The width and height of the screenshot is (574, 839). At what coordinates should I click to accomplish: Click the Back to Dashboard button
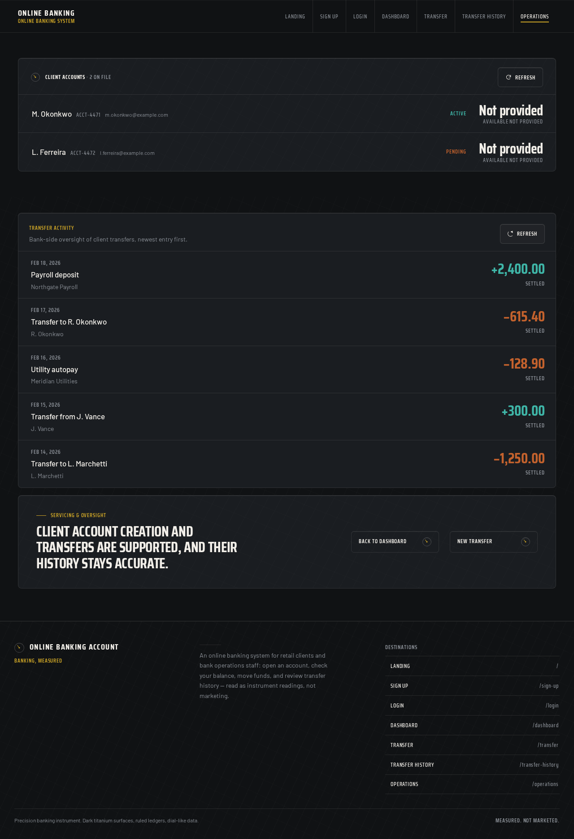click(x=395, y=542)
